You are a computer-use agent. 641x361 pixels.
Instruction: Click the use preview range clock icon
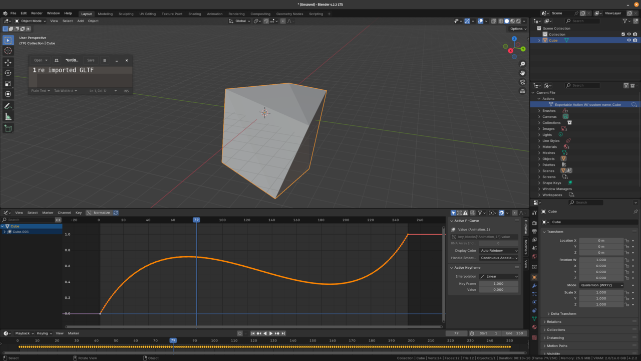pyautogui.click(x=472, y=333)
